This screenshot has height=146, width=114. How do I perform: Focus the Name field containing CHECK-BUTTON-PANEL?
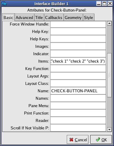click(x=78, y=91)
